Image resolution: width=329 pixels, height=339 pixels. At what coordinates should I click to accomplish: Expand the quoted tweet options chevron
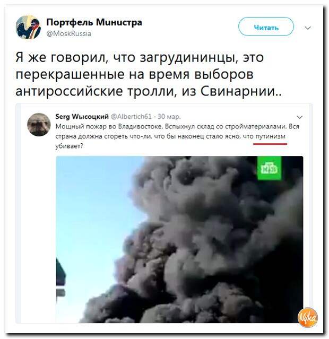(300, 117)
